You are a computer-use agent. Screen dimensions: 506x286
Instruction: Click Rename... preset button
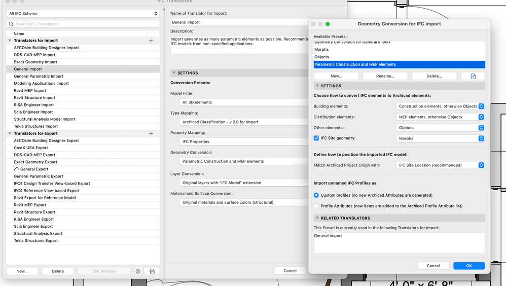(x=385, y=76)
